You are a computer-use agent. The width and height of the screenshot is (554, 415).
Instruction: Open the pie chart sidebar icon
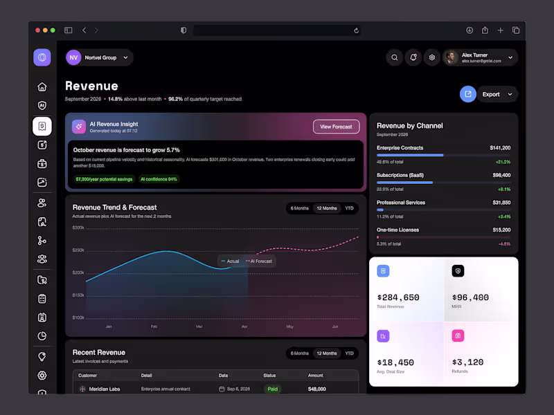click(x=42, y=336)
